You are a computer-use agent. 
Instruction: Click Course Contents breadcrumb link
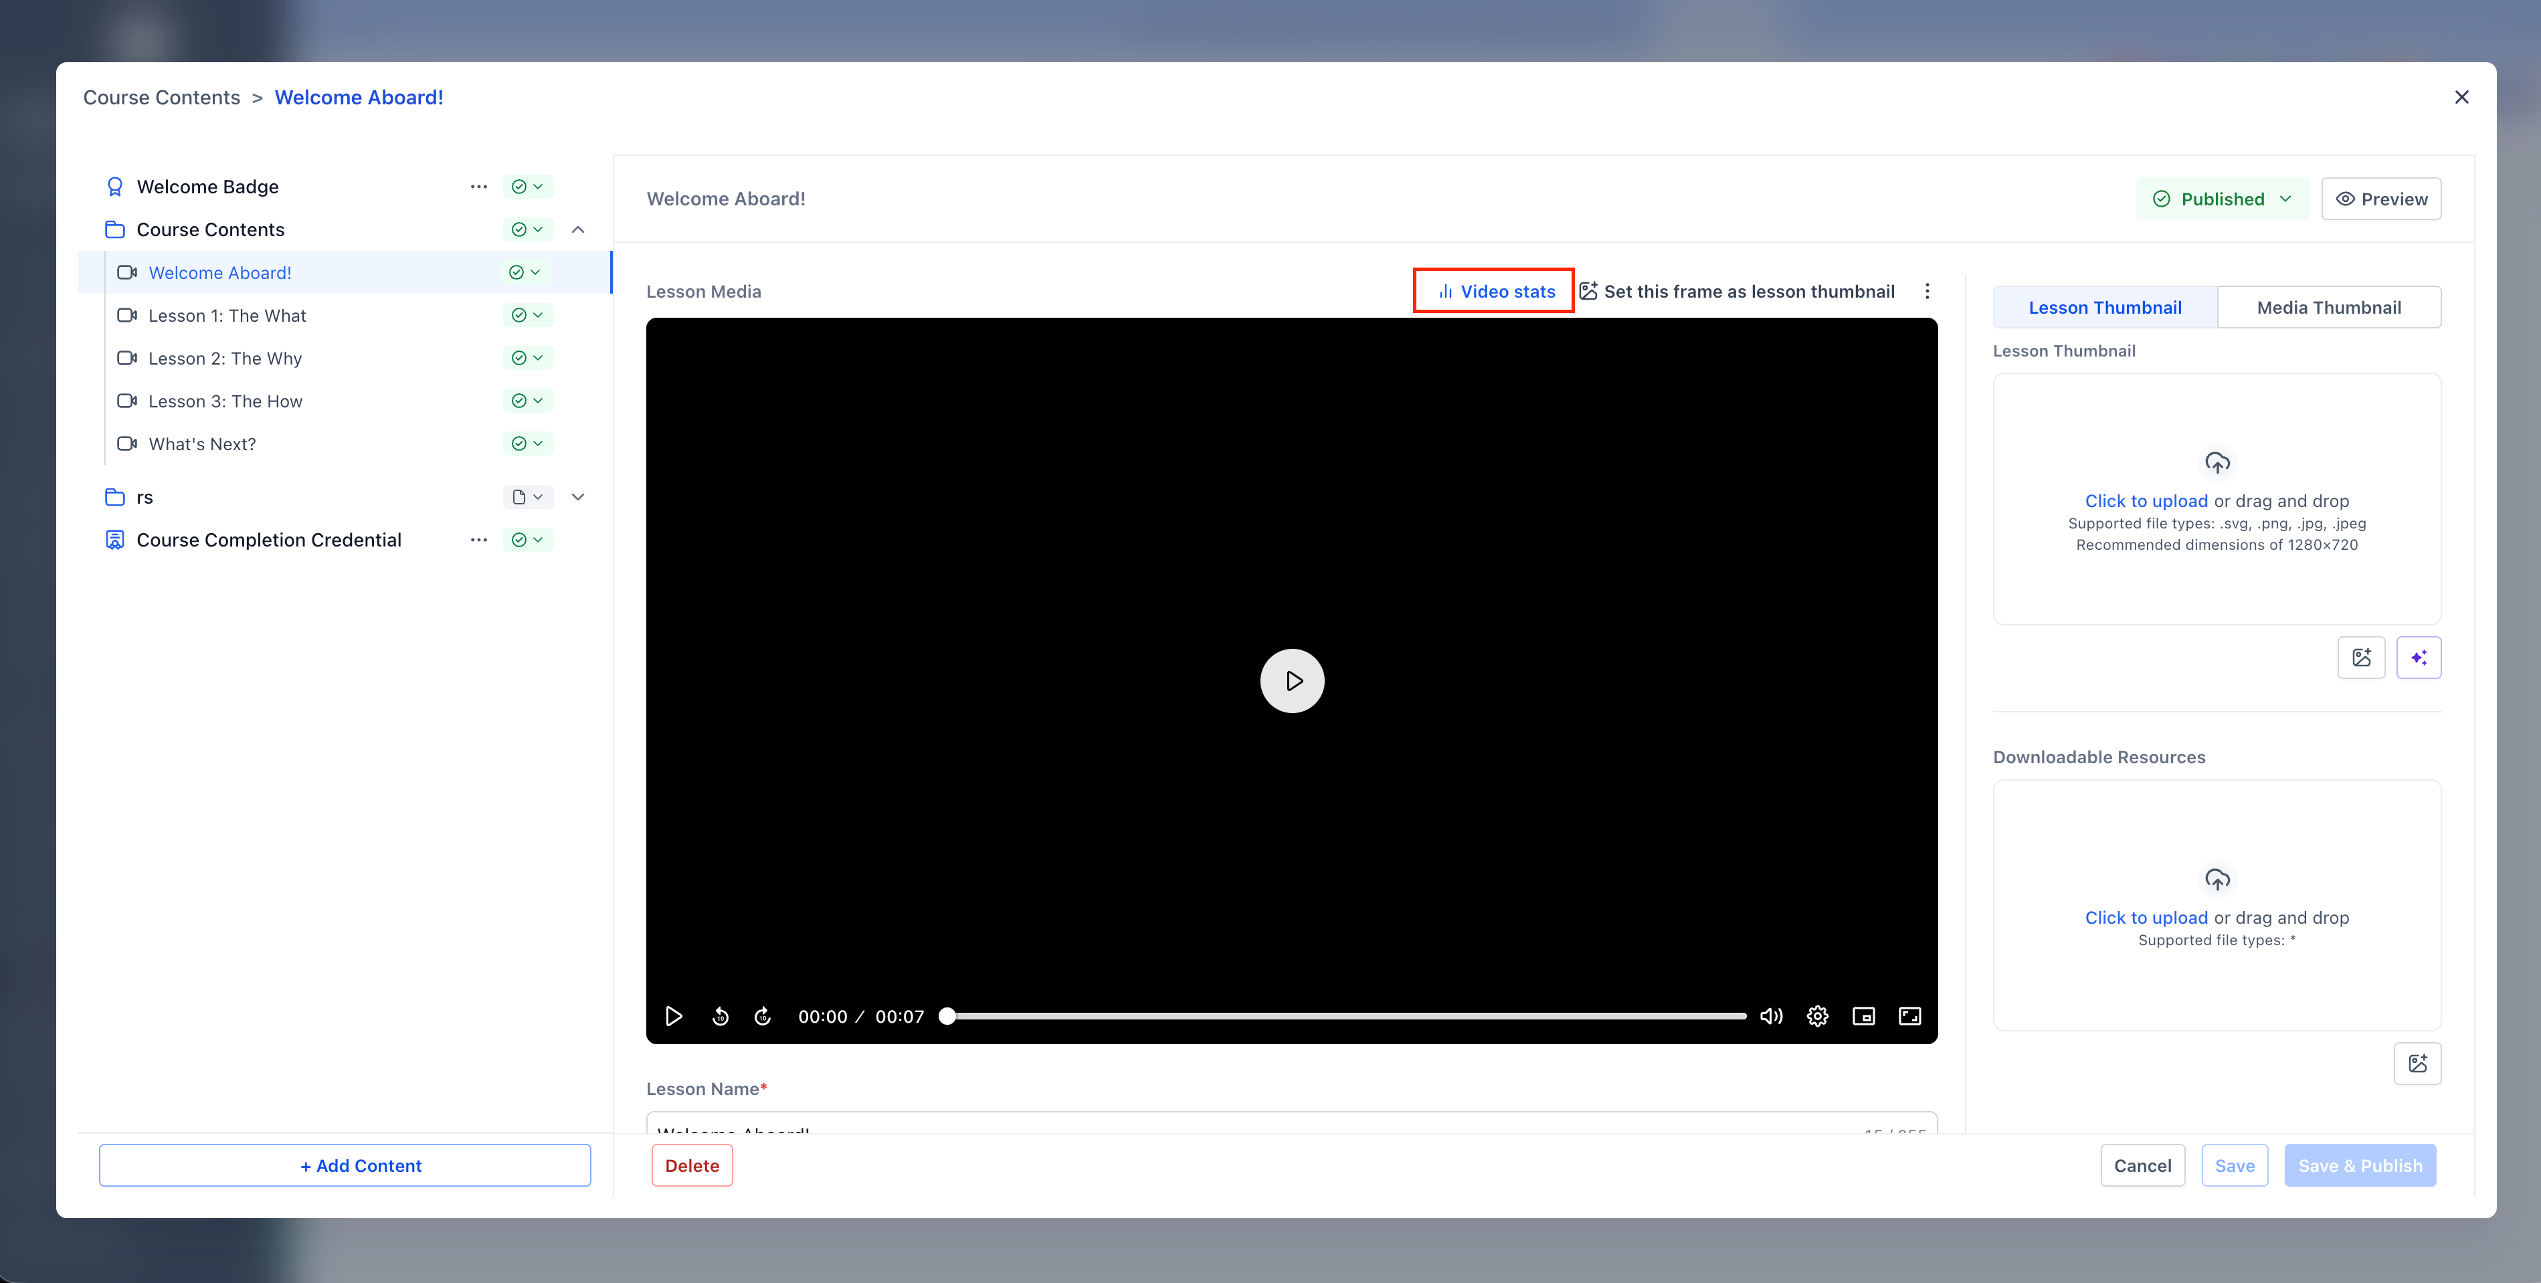tap(162, 98)
